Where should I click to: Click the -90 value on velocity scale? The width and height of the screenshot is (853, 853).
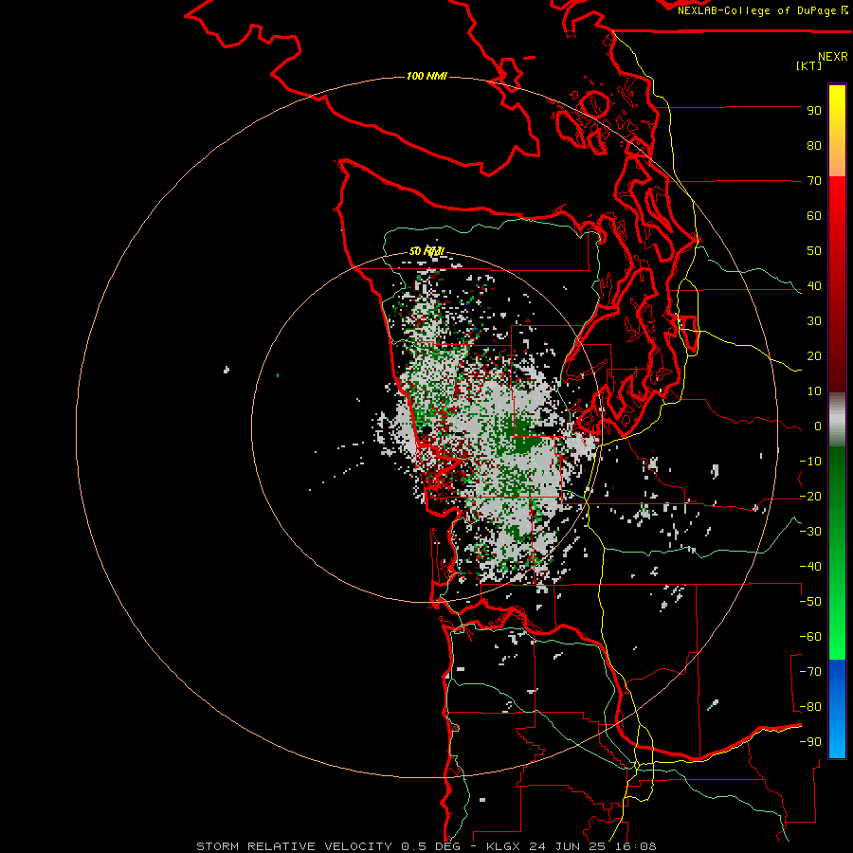810,742
